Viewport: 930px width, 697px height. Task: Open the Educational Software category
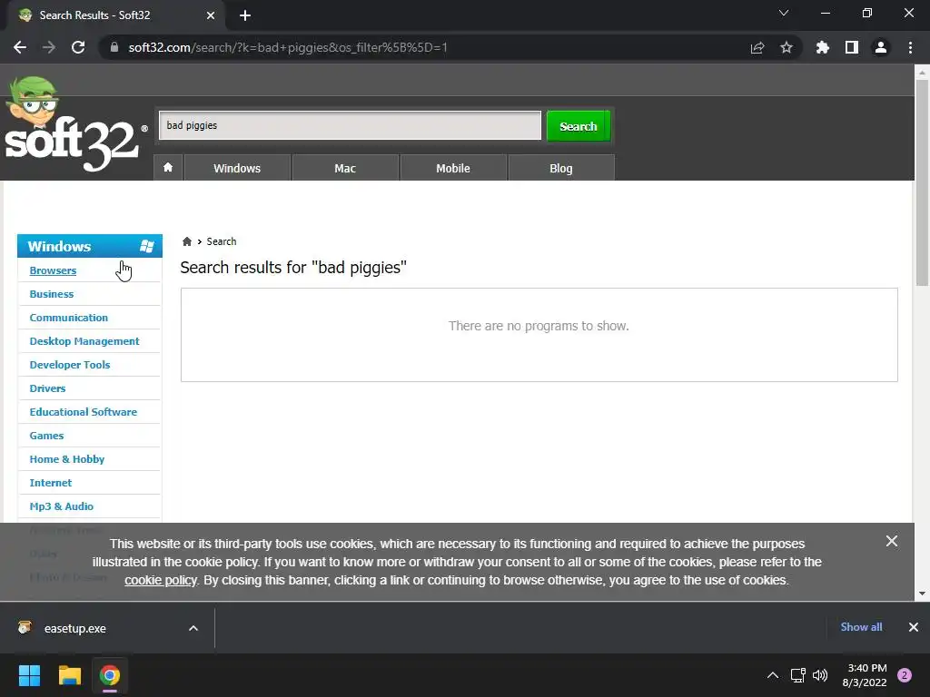83,412
